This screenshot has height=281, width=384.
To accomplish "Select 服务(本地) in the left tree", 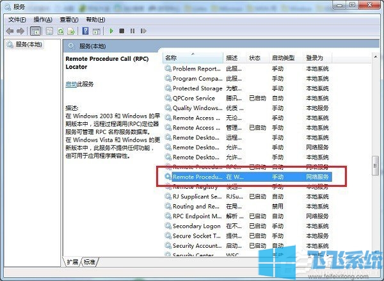I will (x=27, y=45).
